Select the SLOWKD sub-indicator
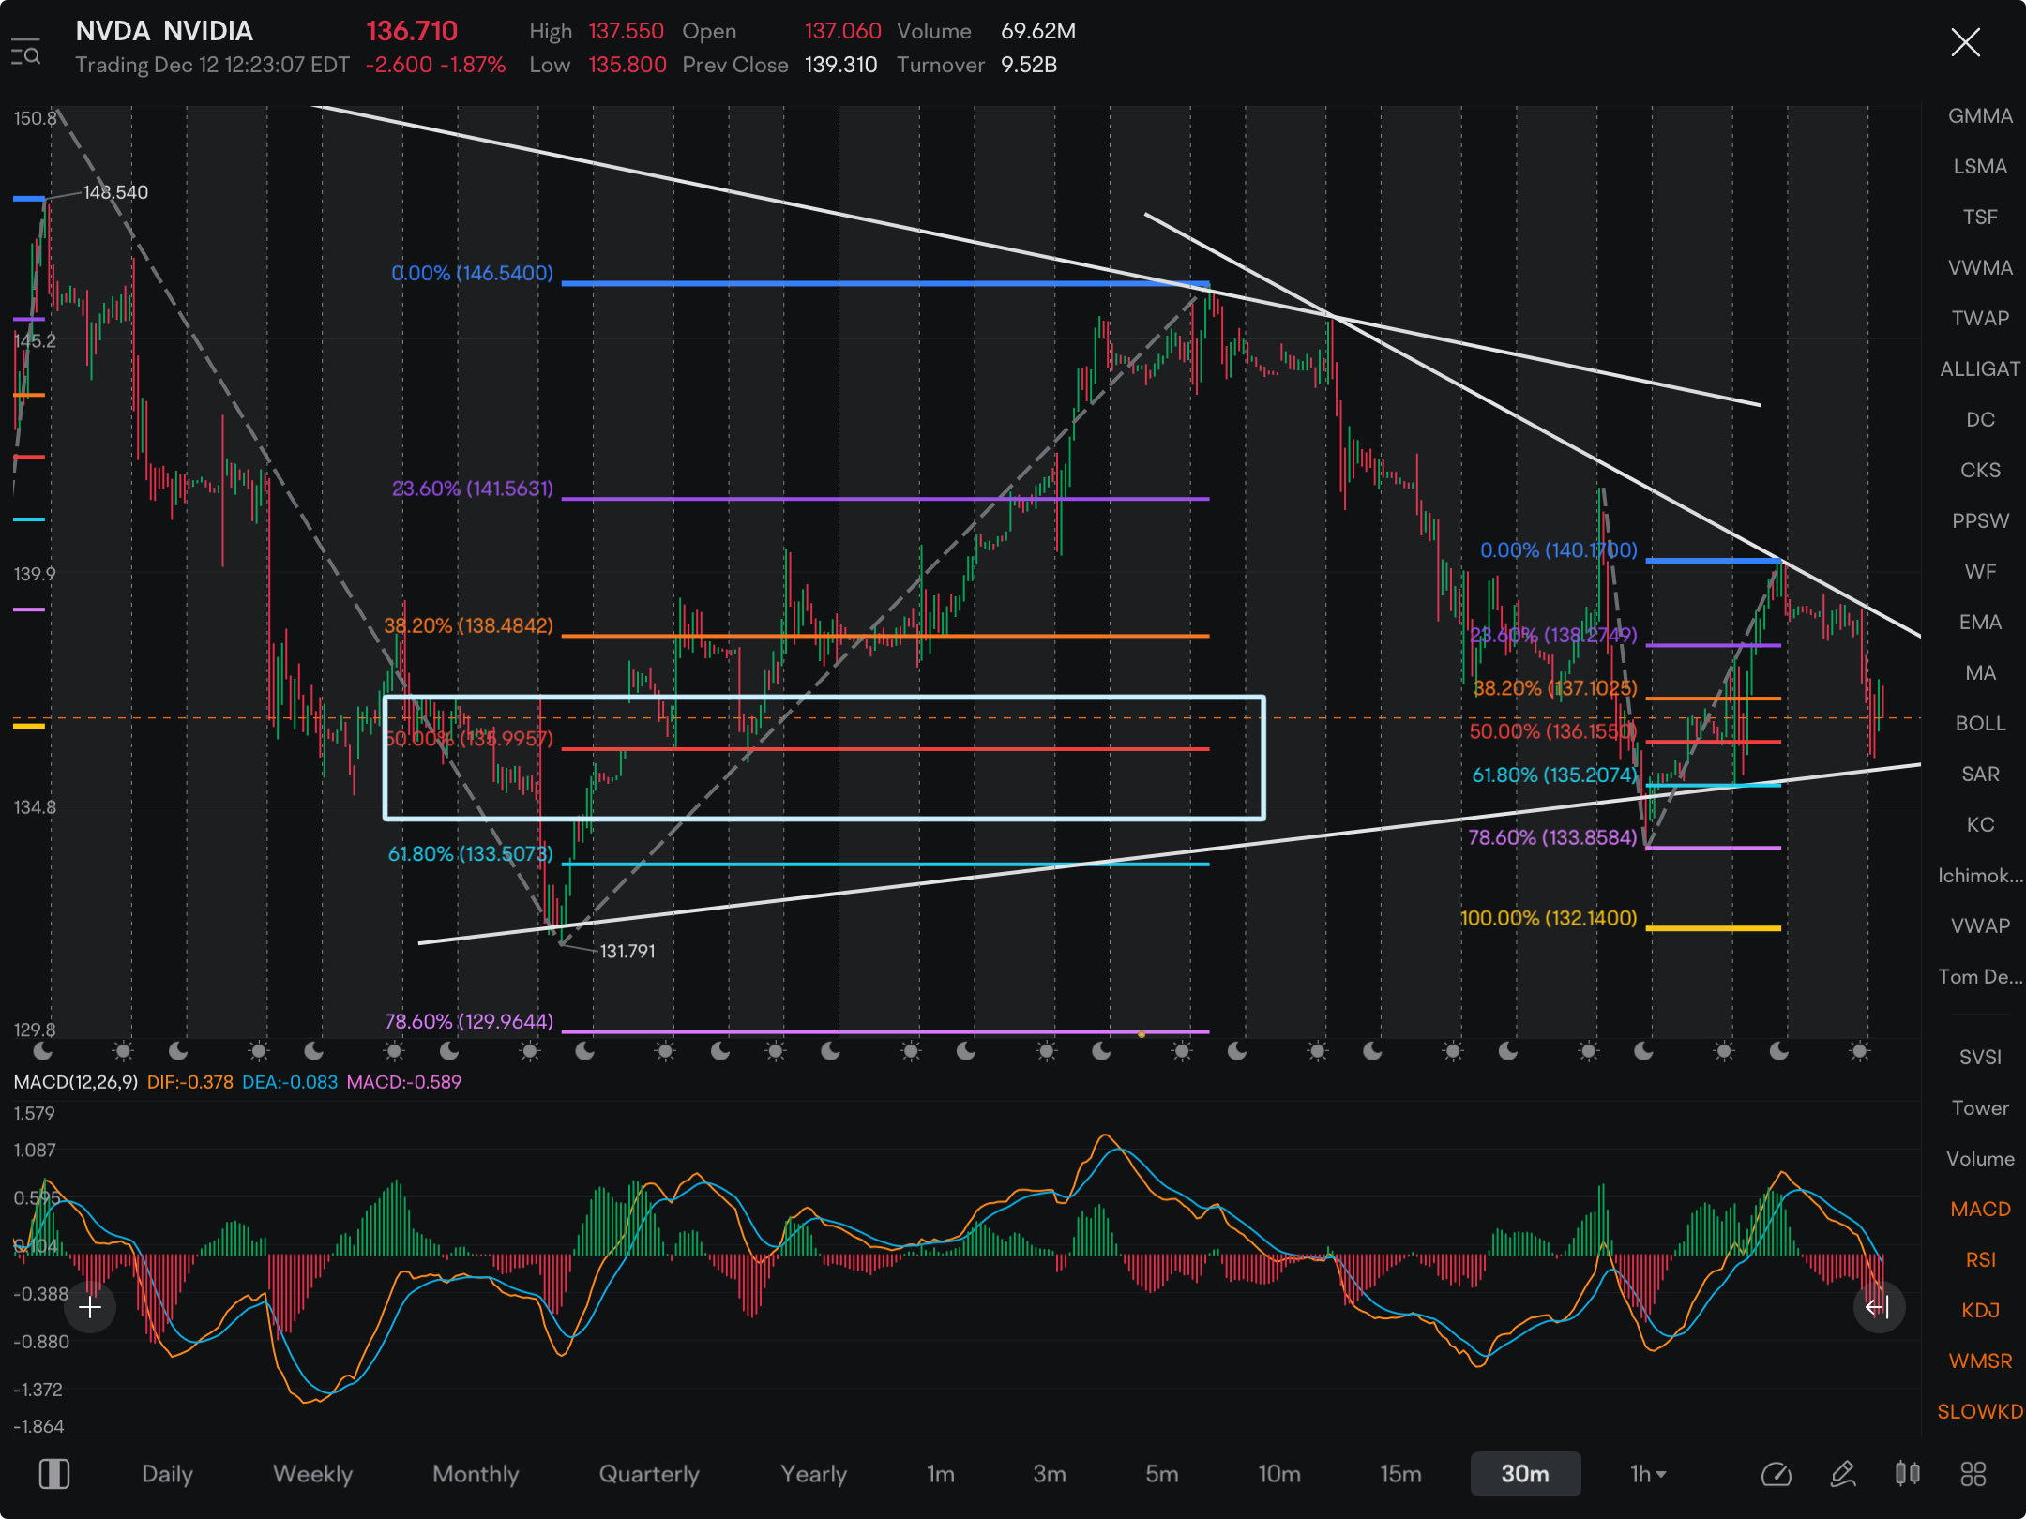Viewport: 2026px width, 1519px height. [1980, 1412]
